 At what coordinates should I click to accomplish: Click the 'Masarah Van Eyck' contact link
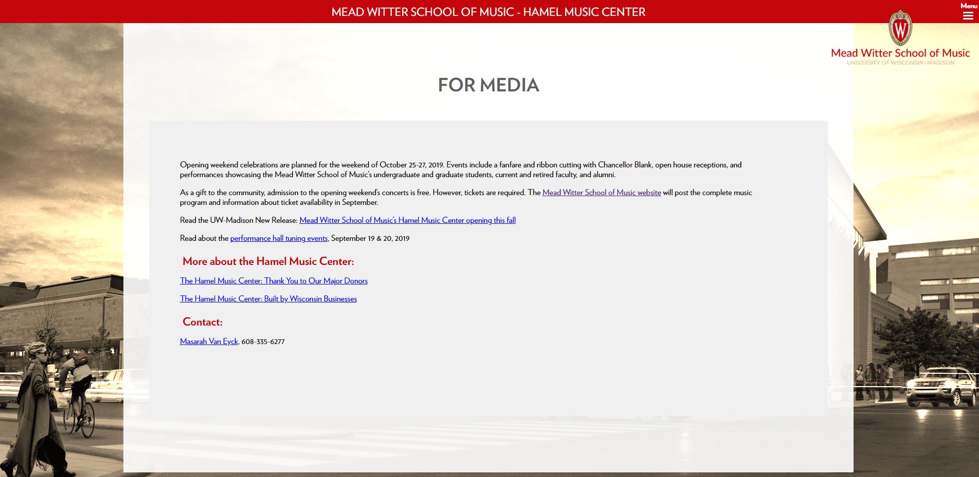pyautogui.click(x=209, y=341)
